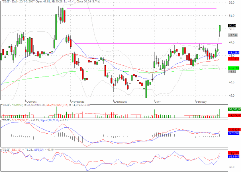Select the October label on time axis
The width and height of the screenshot is (241, 172).
[31, 102]
